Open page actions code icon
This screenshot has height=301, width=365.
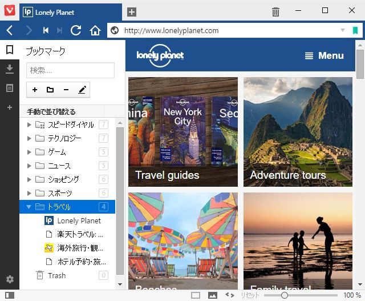pyautogui.click(x=230, y=295)
